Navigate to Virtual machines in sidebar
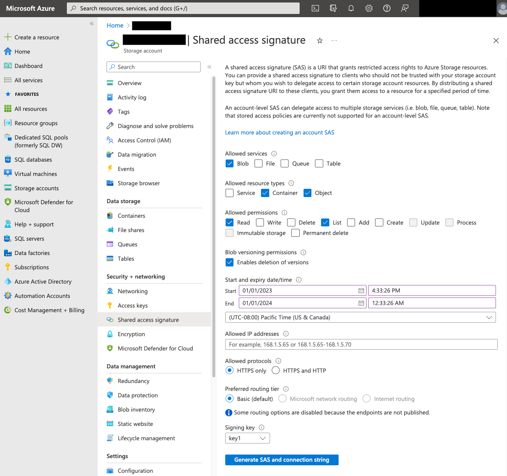The height and width of the screenshot is (476, 507). tap(35, 174)
